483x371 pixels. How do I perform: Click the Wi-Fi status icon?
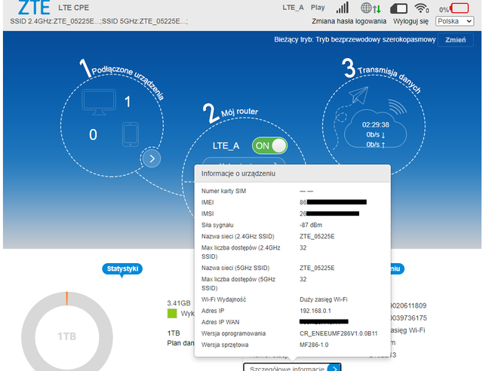pyautogui.click(x=422, y=8)
